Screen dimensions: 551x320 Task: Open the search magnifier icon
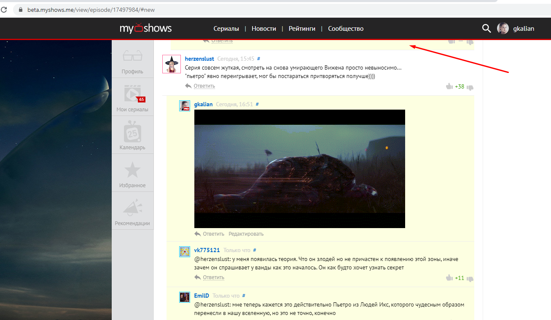486,29
